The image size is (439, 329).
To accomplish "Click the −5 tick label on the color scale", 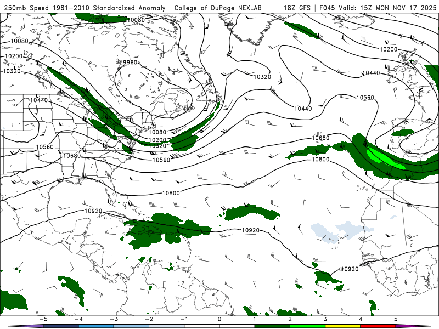I will (43, 319).
